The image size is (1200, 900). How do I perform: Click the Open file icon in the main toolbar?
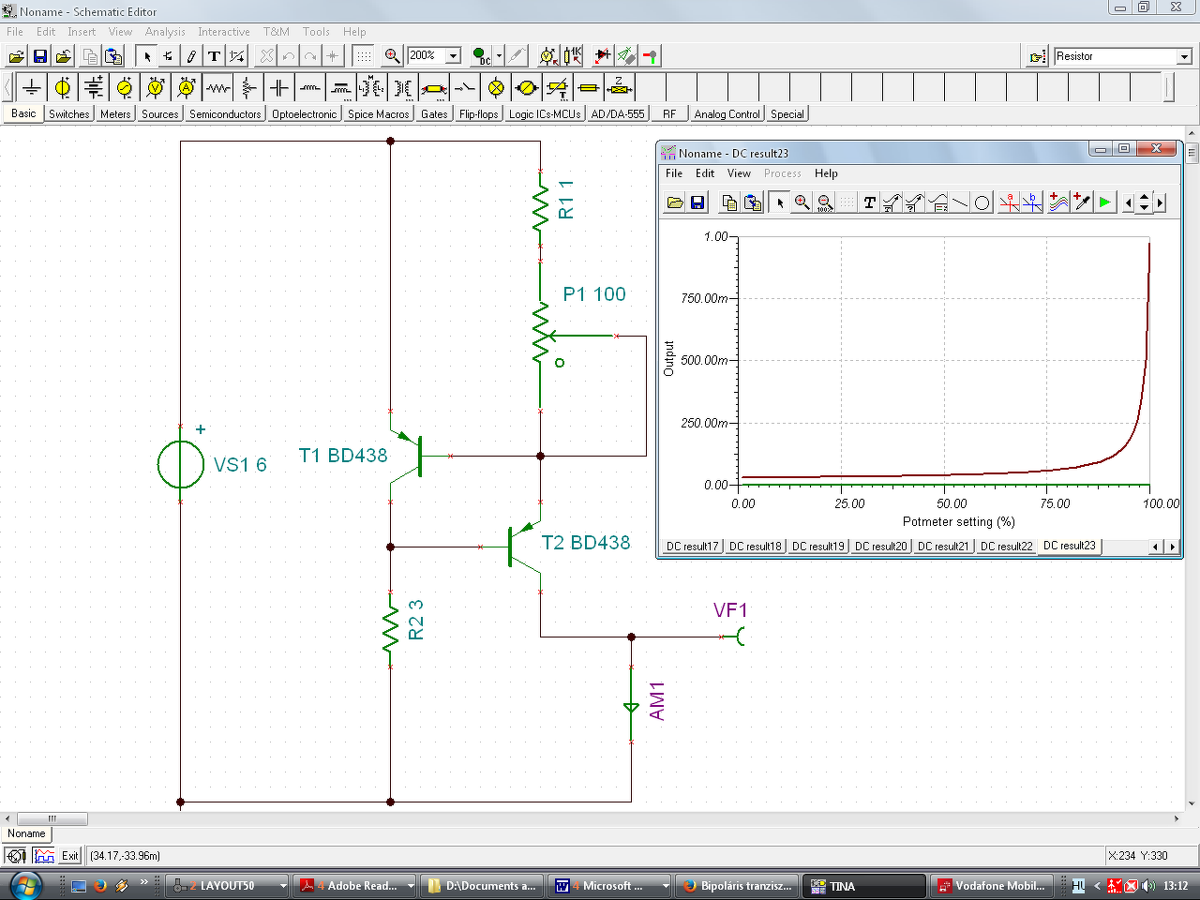point(17,56)
